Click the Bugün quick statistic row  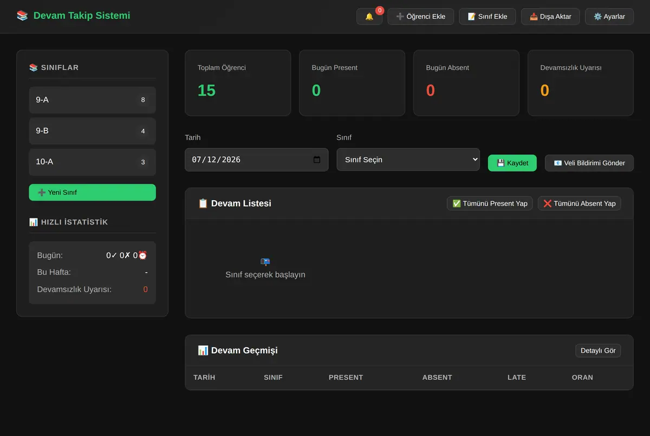(92, 255)
